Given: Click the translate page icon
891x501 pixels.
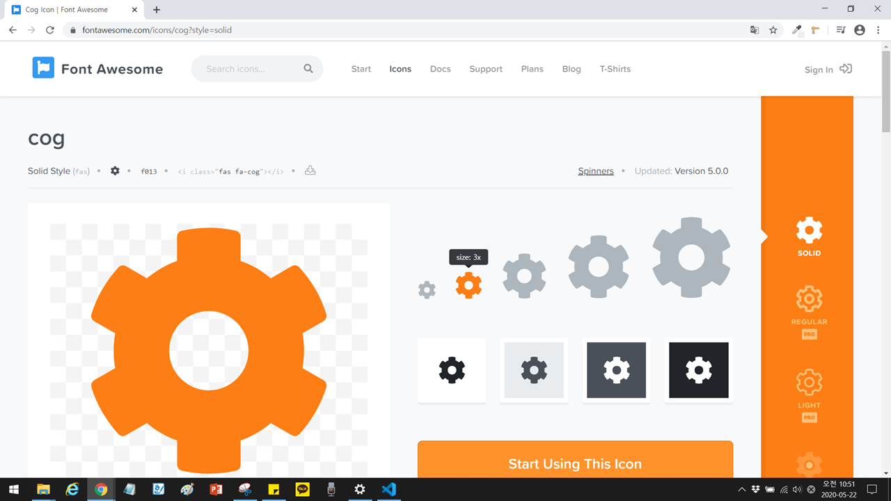Looking at the screenshot, I should [755, 30].
